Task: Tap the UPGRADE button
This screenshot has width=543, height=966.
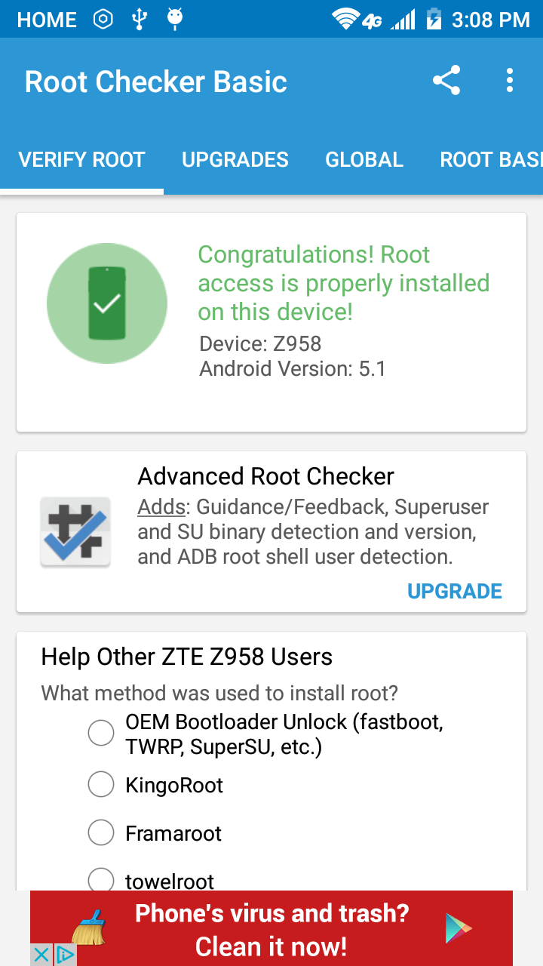Action: point(455,591)
